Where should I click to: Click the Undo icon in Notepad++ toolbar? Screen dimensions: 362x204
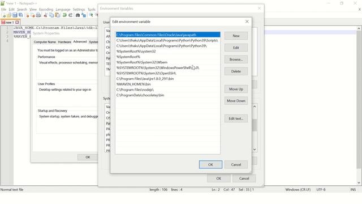point(64,15)
